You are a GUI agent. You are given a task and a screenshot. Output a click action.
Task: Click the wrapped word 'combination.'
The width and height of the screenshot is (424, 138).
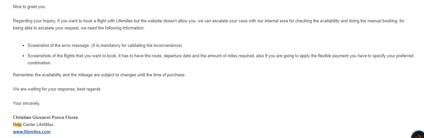(x=39, y=63)
